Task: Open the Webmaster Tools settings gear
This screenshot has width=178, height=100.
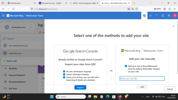Action: click(x=169, y=15)
